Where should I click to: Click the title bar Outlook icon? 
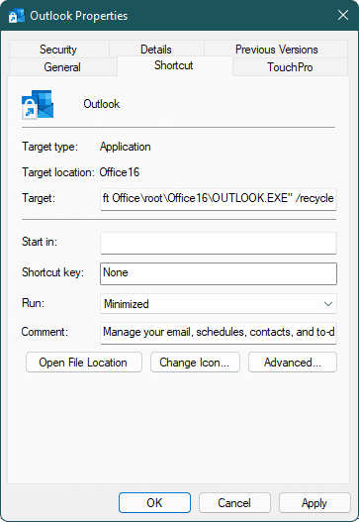tap(16, 15)
